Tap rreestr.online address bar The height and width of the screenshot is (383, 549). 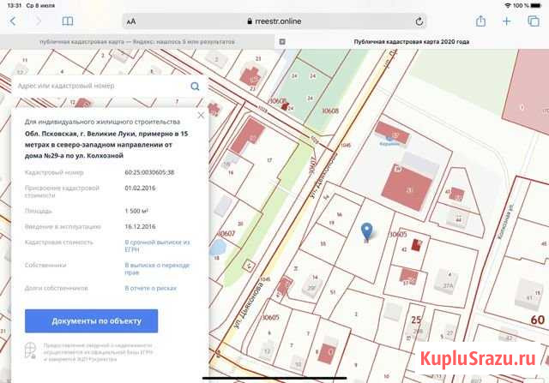click(274, 21)
